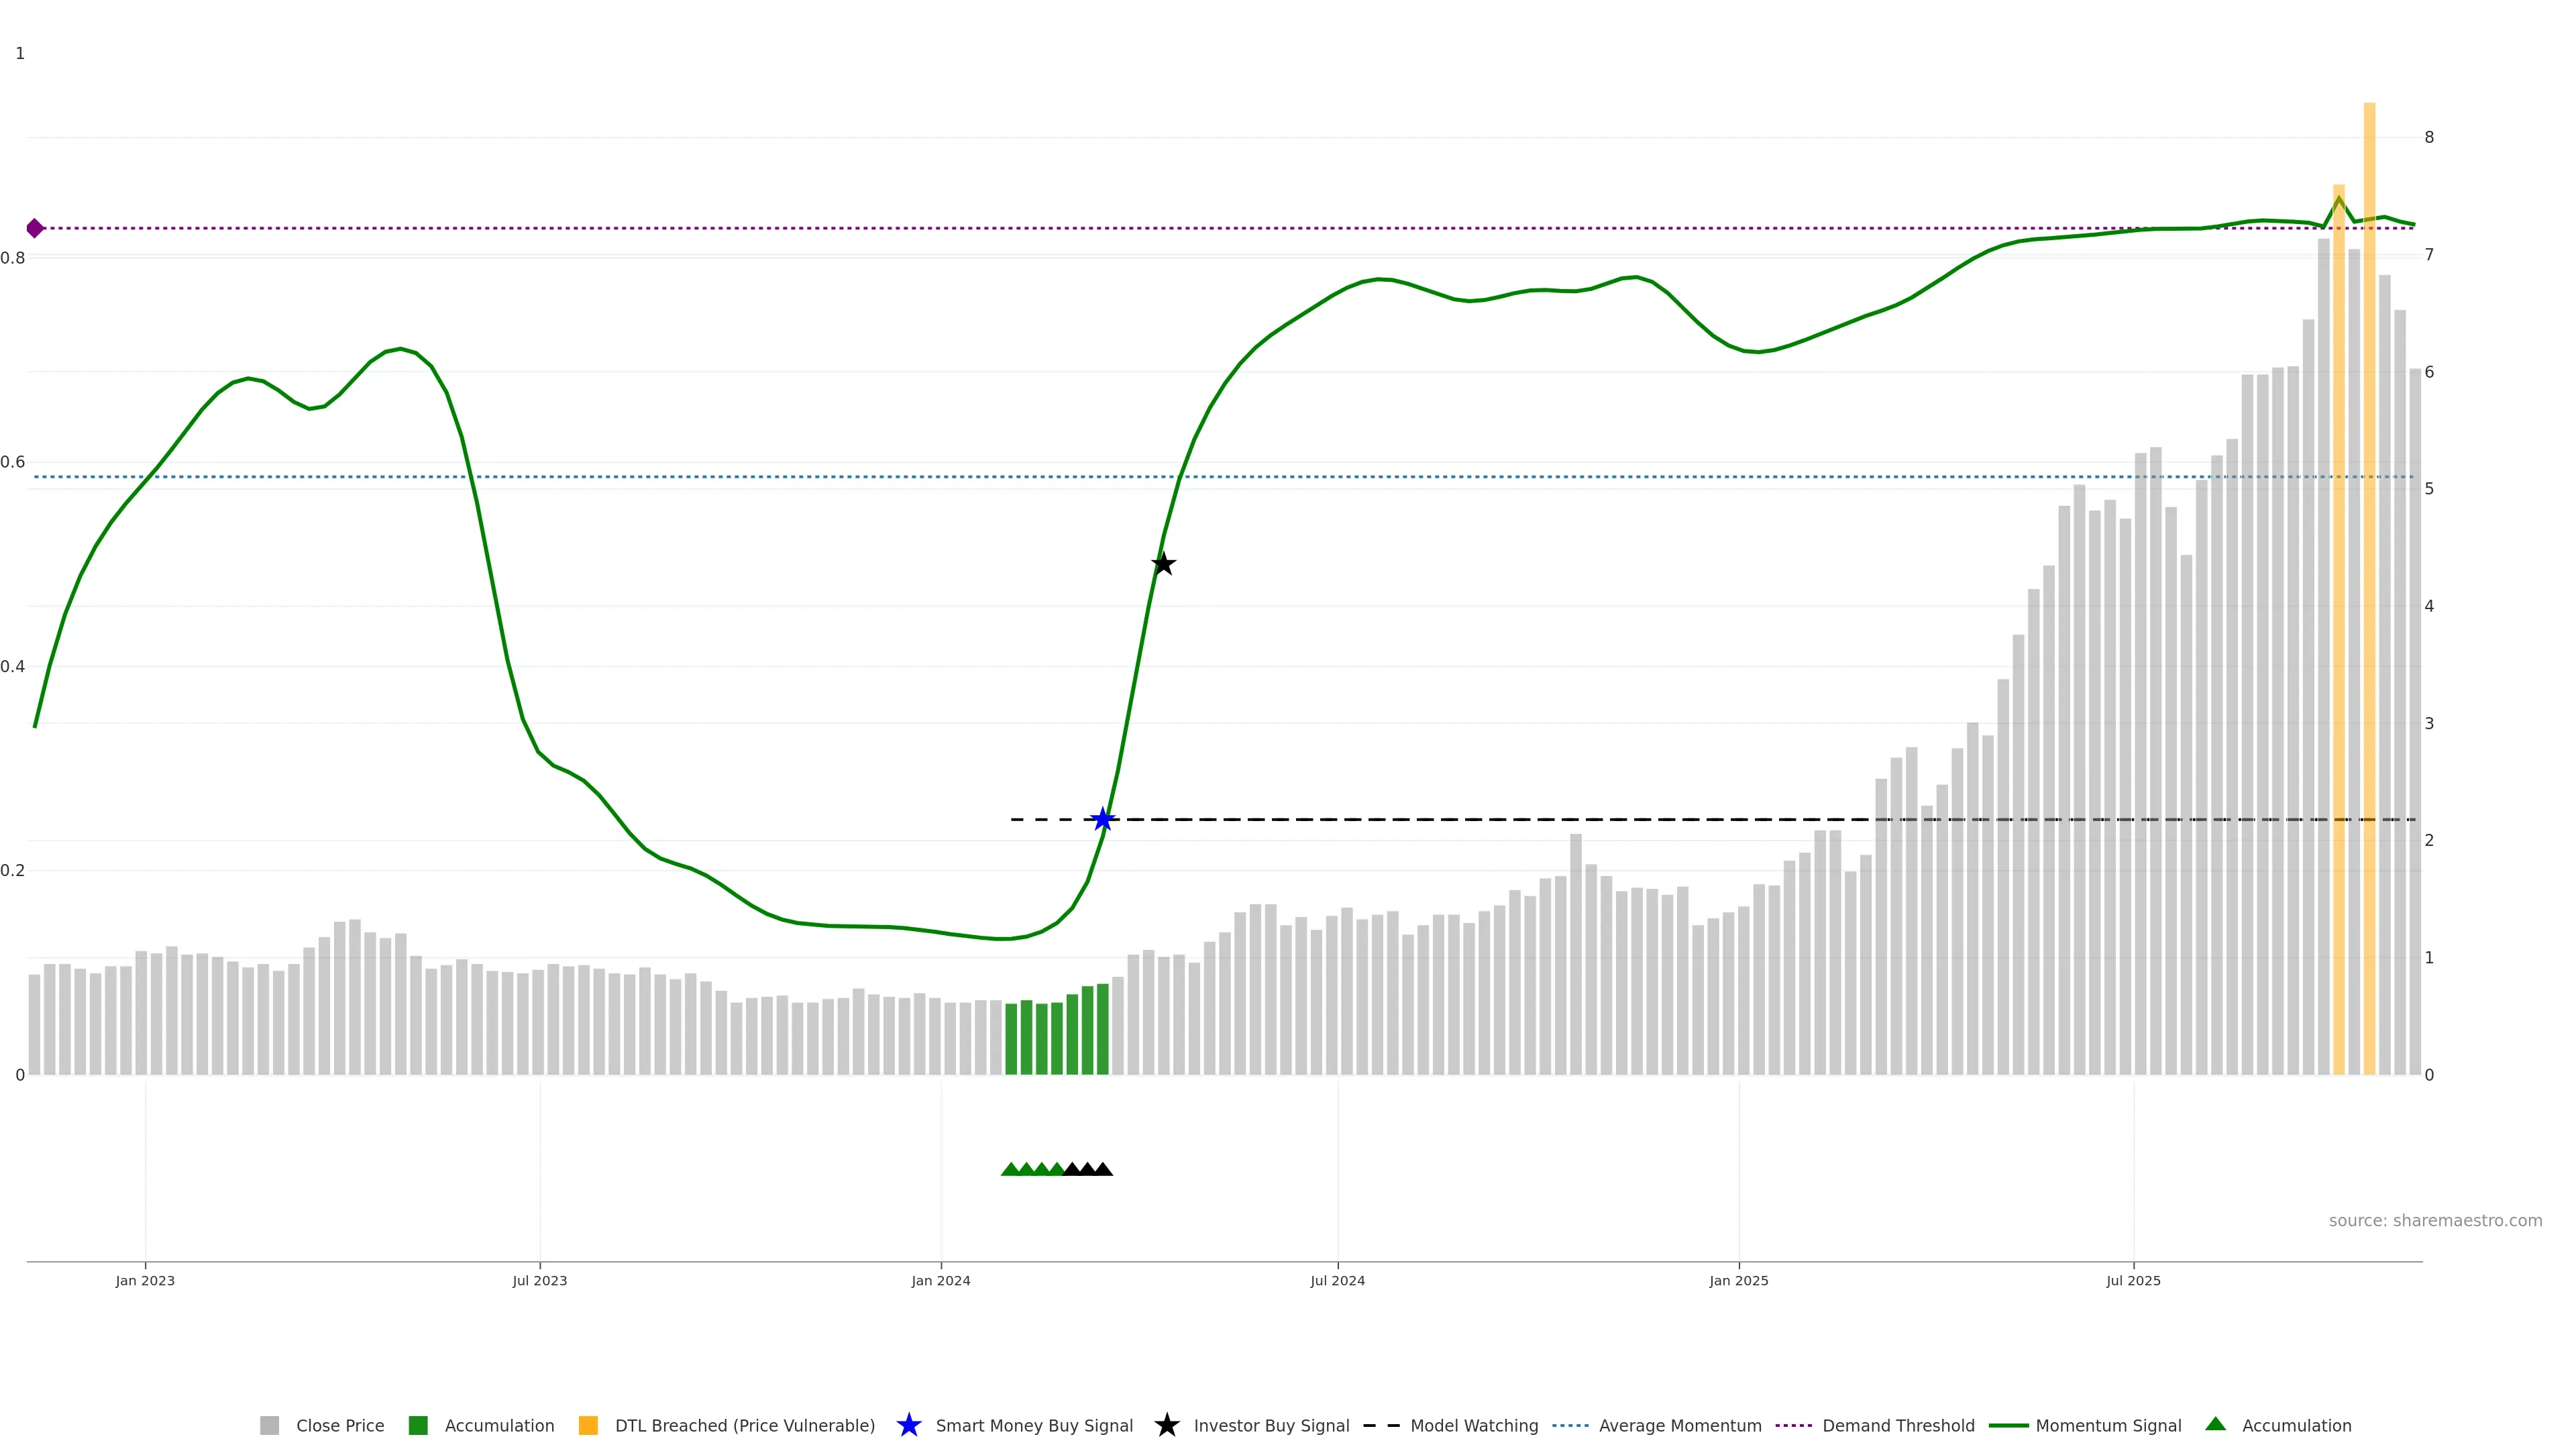
Task: Click the purple diamond Demand Threshold marker
Action: click(x=35, y=228)
